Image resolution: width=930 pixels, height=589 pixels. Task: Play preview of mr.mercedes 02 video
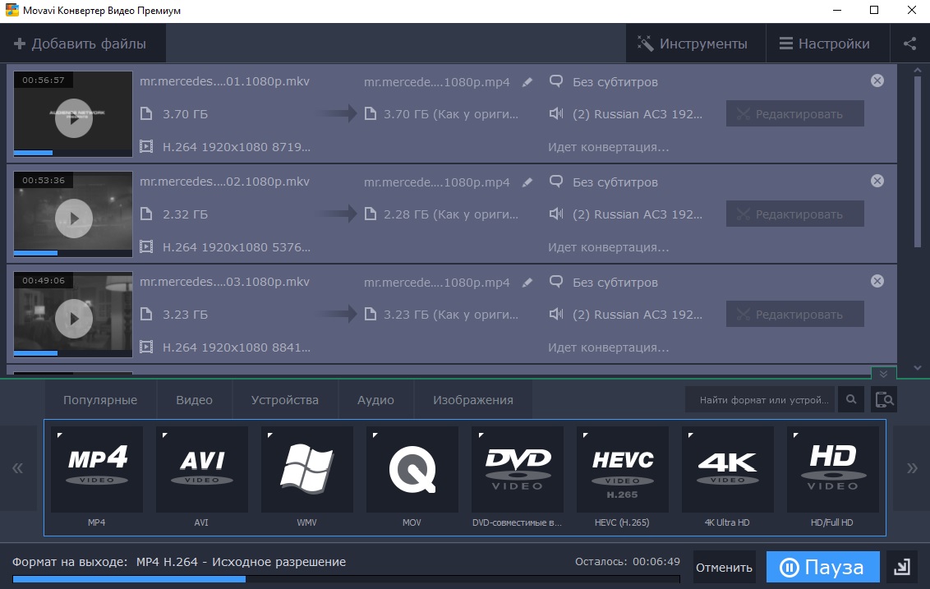74,219
